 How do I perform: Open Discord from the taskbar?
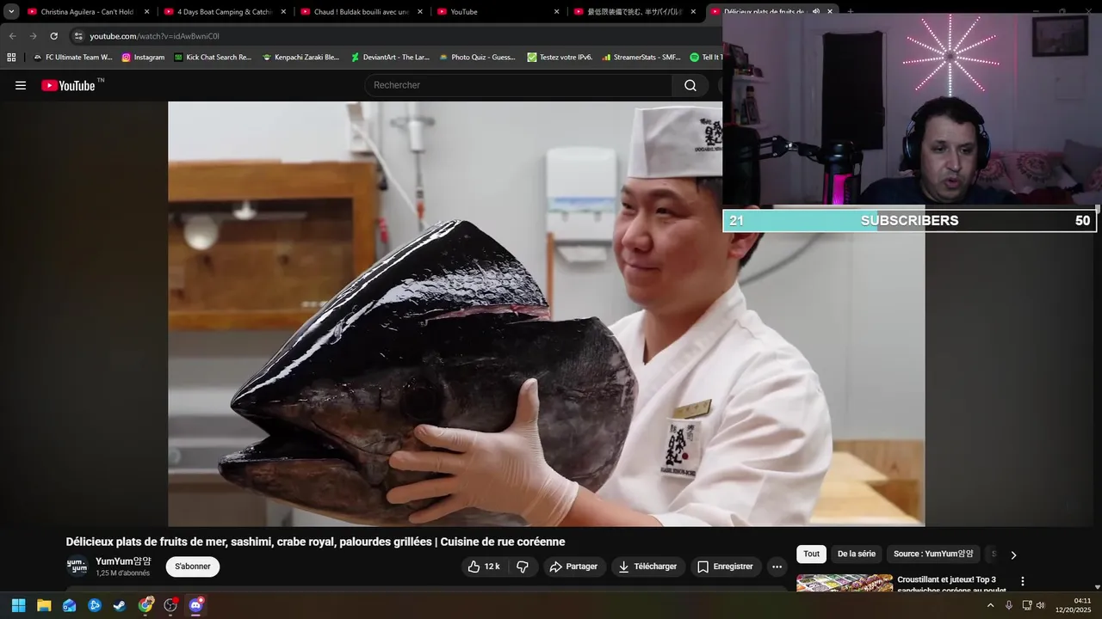coord(196,605)
